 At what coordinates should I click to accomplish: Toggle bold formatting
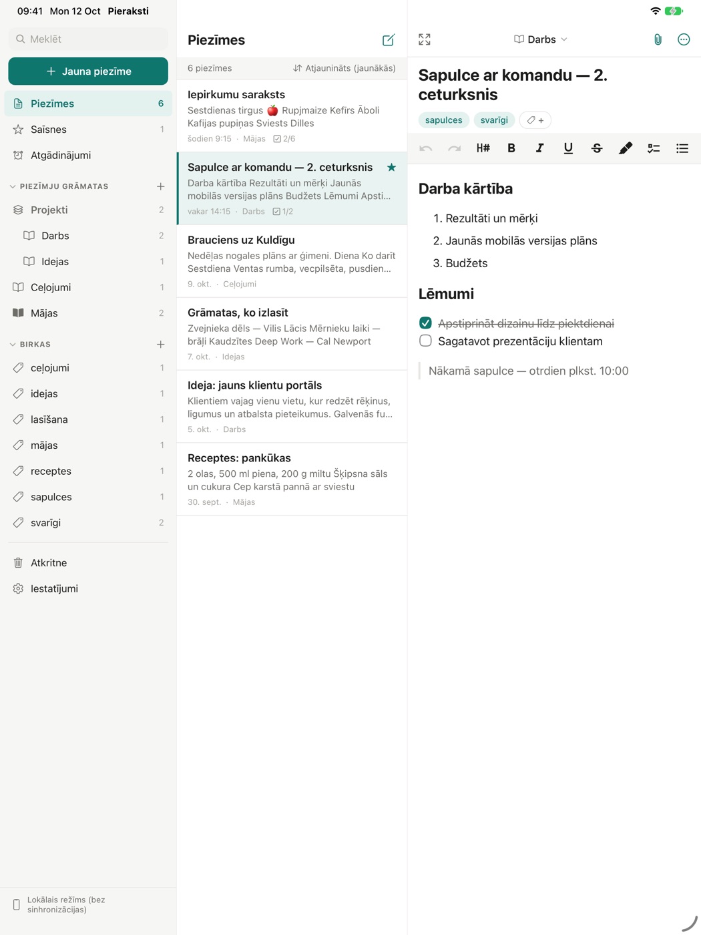[x=511, y=148]
